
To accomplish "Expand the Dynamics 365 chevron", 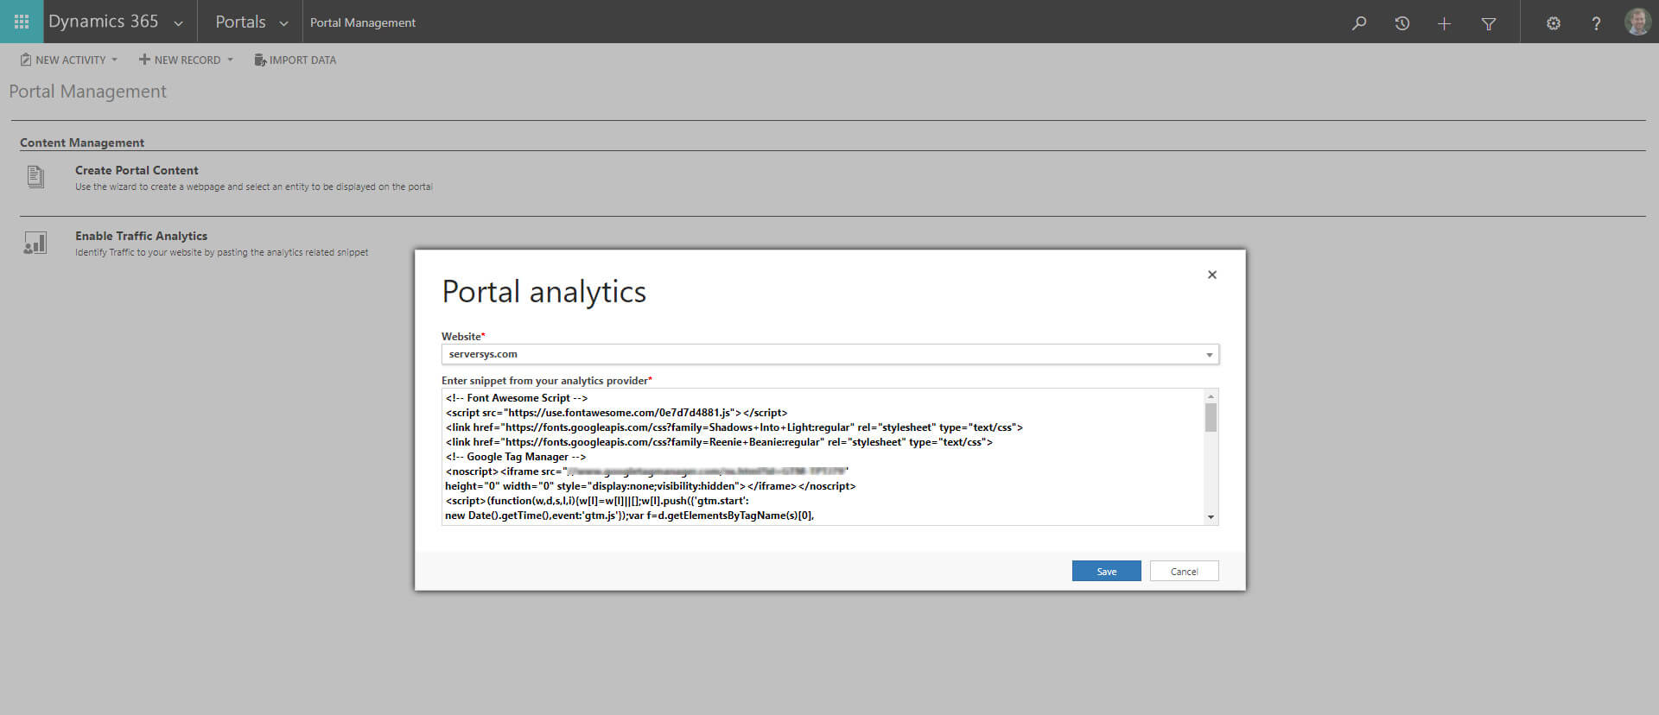I will [x=178, y=23].
